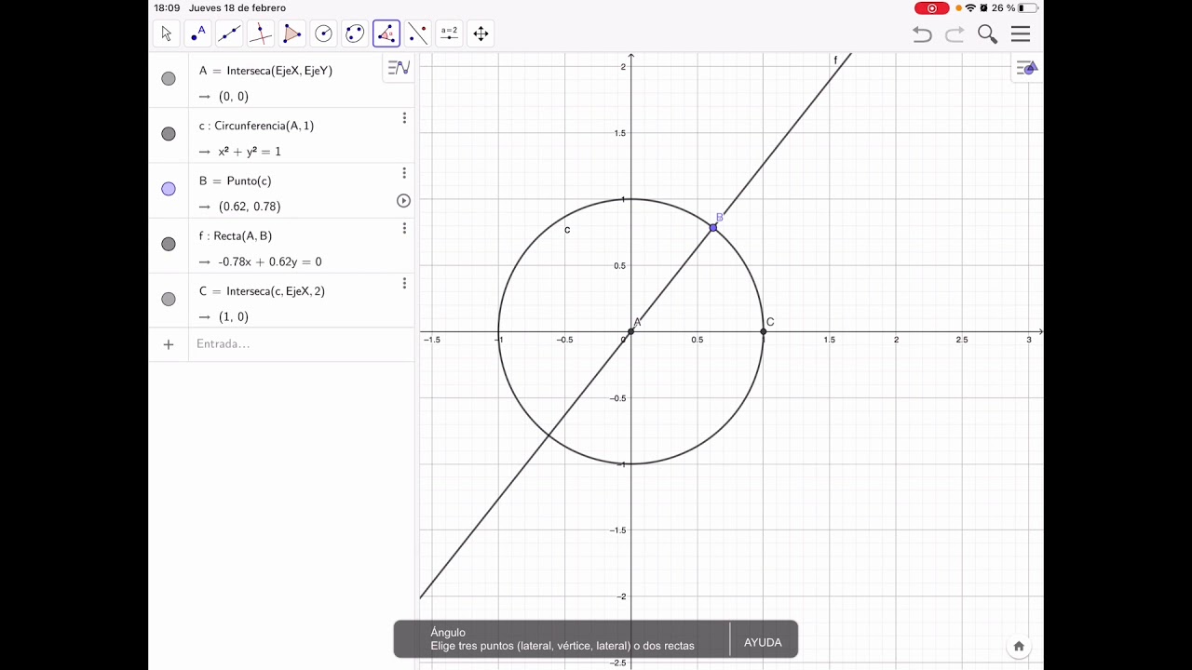Select the equation x² + y² = 1
The width and height of the screenshot is (1192, 670).
pyautogui.click(x=250, y=152)
